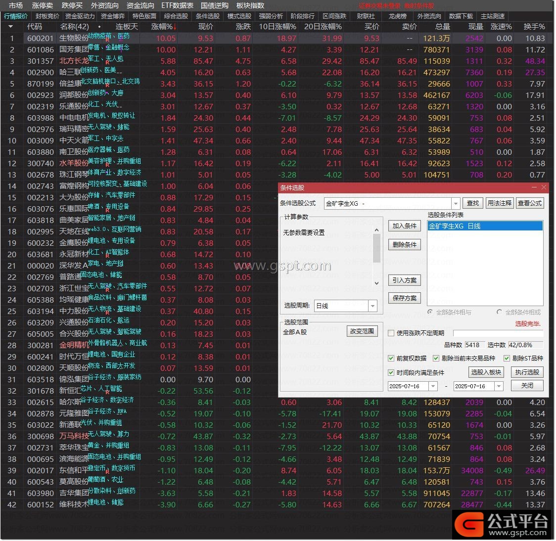Screen dimensions: 556x541
Task: Add condition with 加入条件 button
Action: [x=404, y=226]
